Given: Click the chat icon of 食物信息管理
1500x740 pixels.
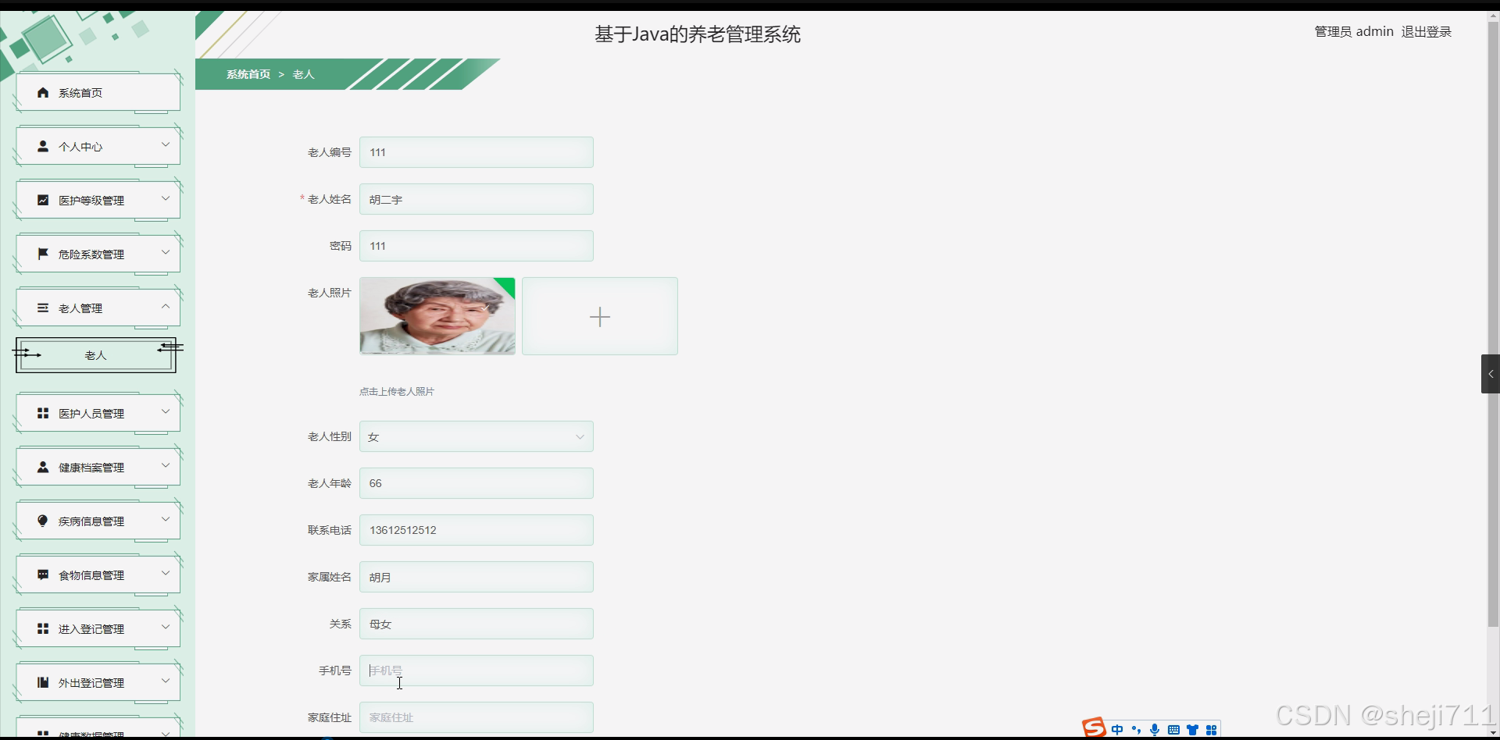Looking at the screenshot, I should coord(42,575).
